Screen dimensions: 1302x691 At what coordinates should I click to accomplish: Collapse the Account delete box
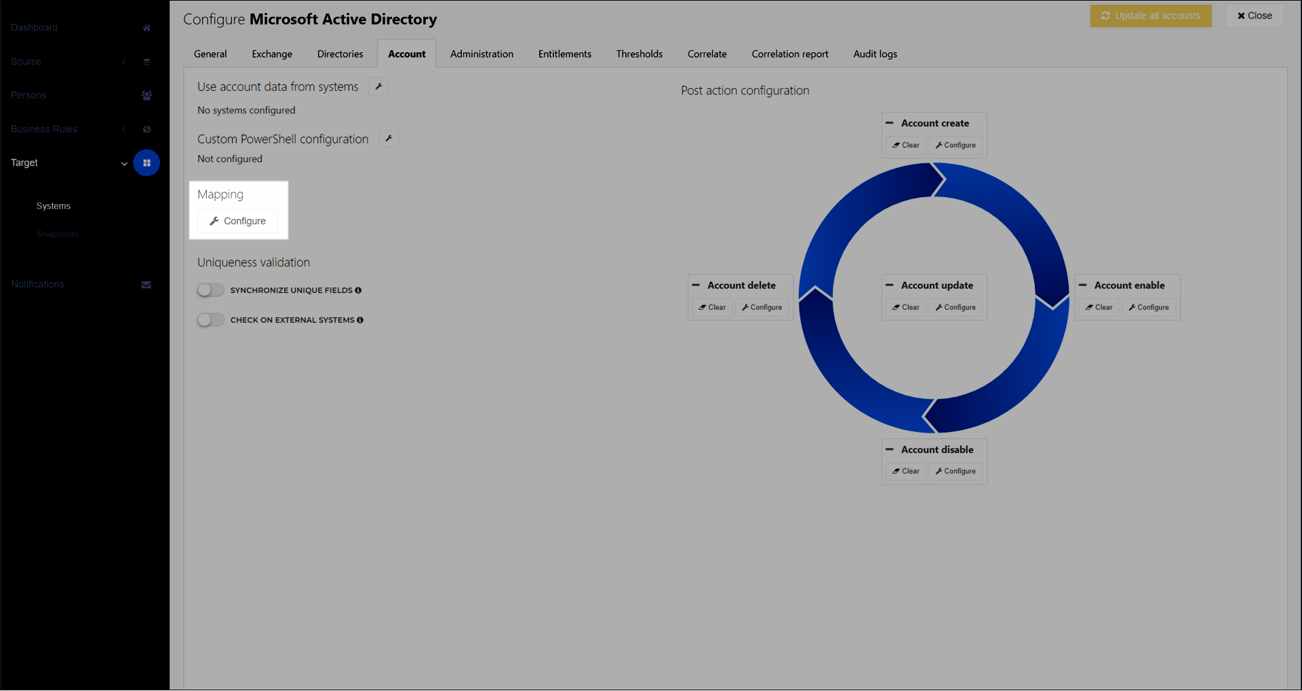696,285
